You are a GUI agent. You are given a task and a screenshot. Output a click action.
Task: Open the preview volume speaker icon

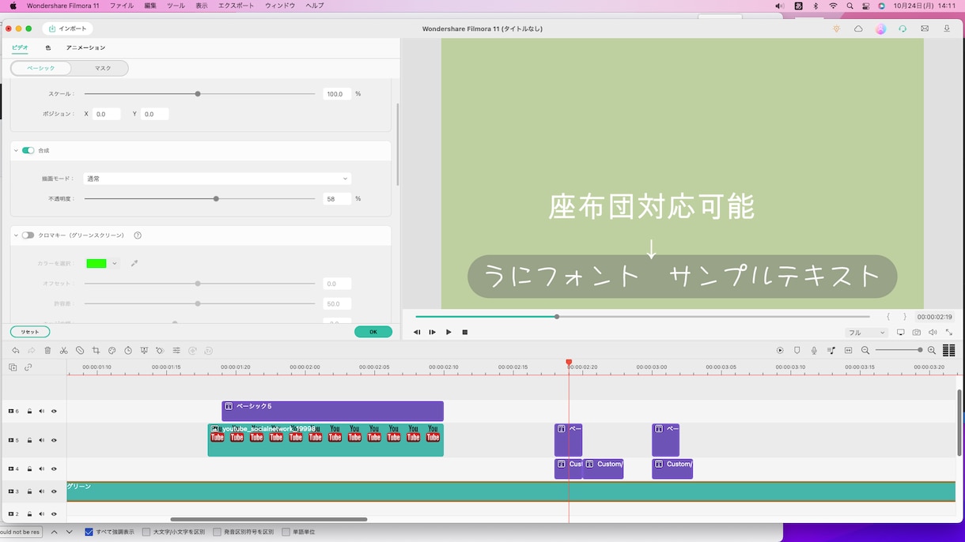[933, 333]
